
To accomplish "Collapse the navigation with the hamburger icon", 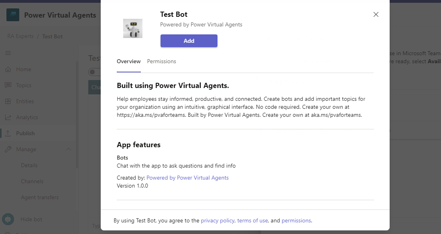I will pos(8,53).
